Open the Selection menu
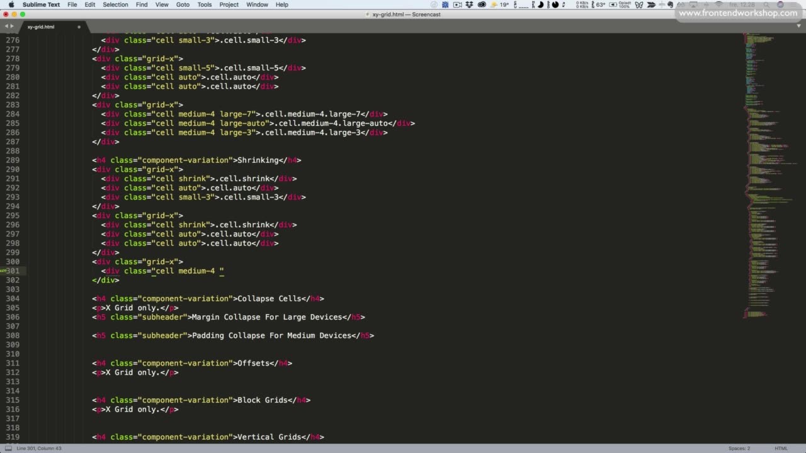806x453 pixels. [x=115, y=4]
